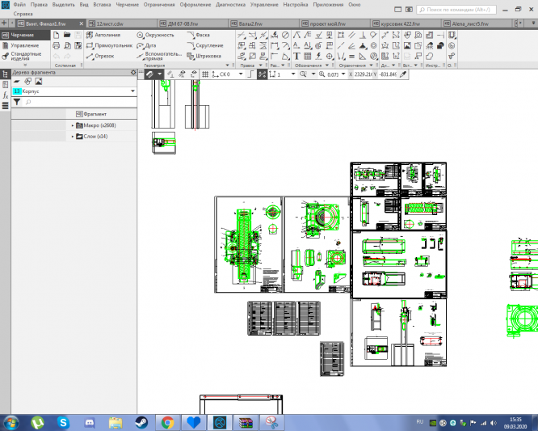The width and height of the screenshot is (538, 431).
Task: Select Вспомогательная прямая tool
Action: tap(159, 56)
